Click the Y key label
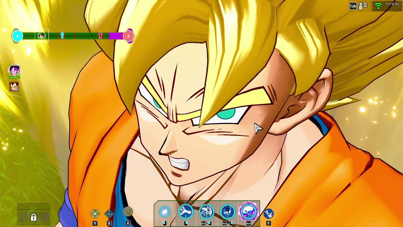Image resolution: width=403 pixels, height=227 pixels. tap(95, 223)
